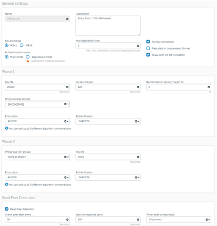
Task: Click the validation check icon in Name field
Action: [x=67, y=19]
